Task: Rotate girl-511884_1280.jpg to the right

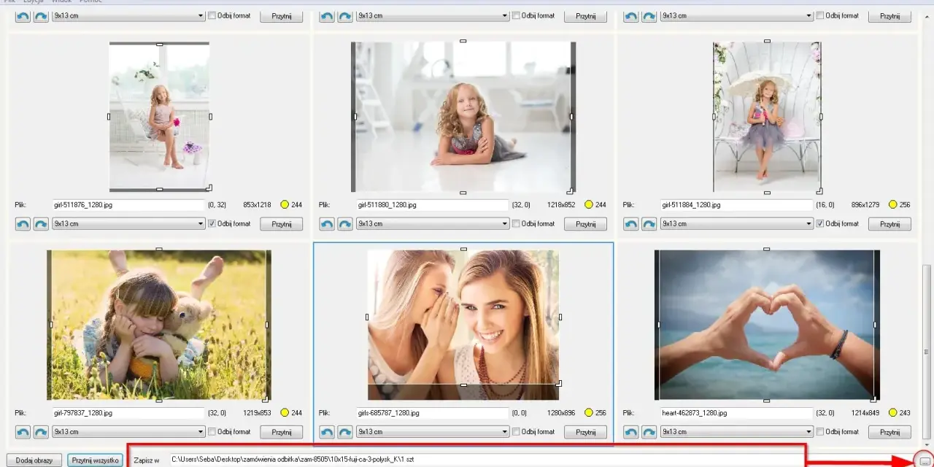Action: 649,224
